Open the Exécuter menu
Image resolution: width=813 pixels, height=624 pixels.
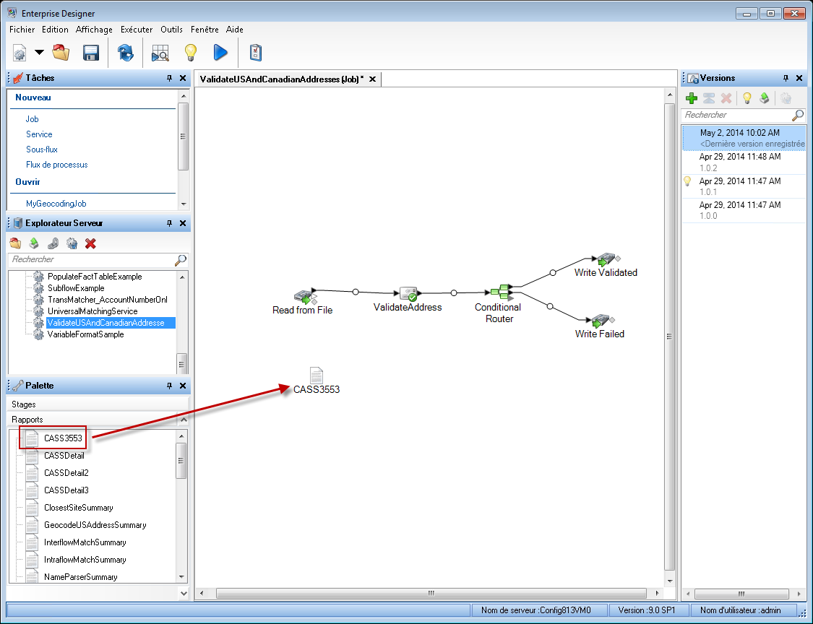coord(137,30)
